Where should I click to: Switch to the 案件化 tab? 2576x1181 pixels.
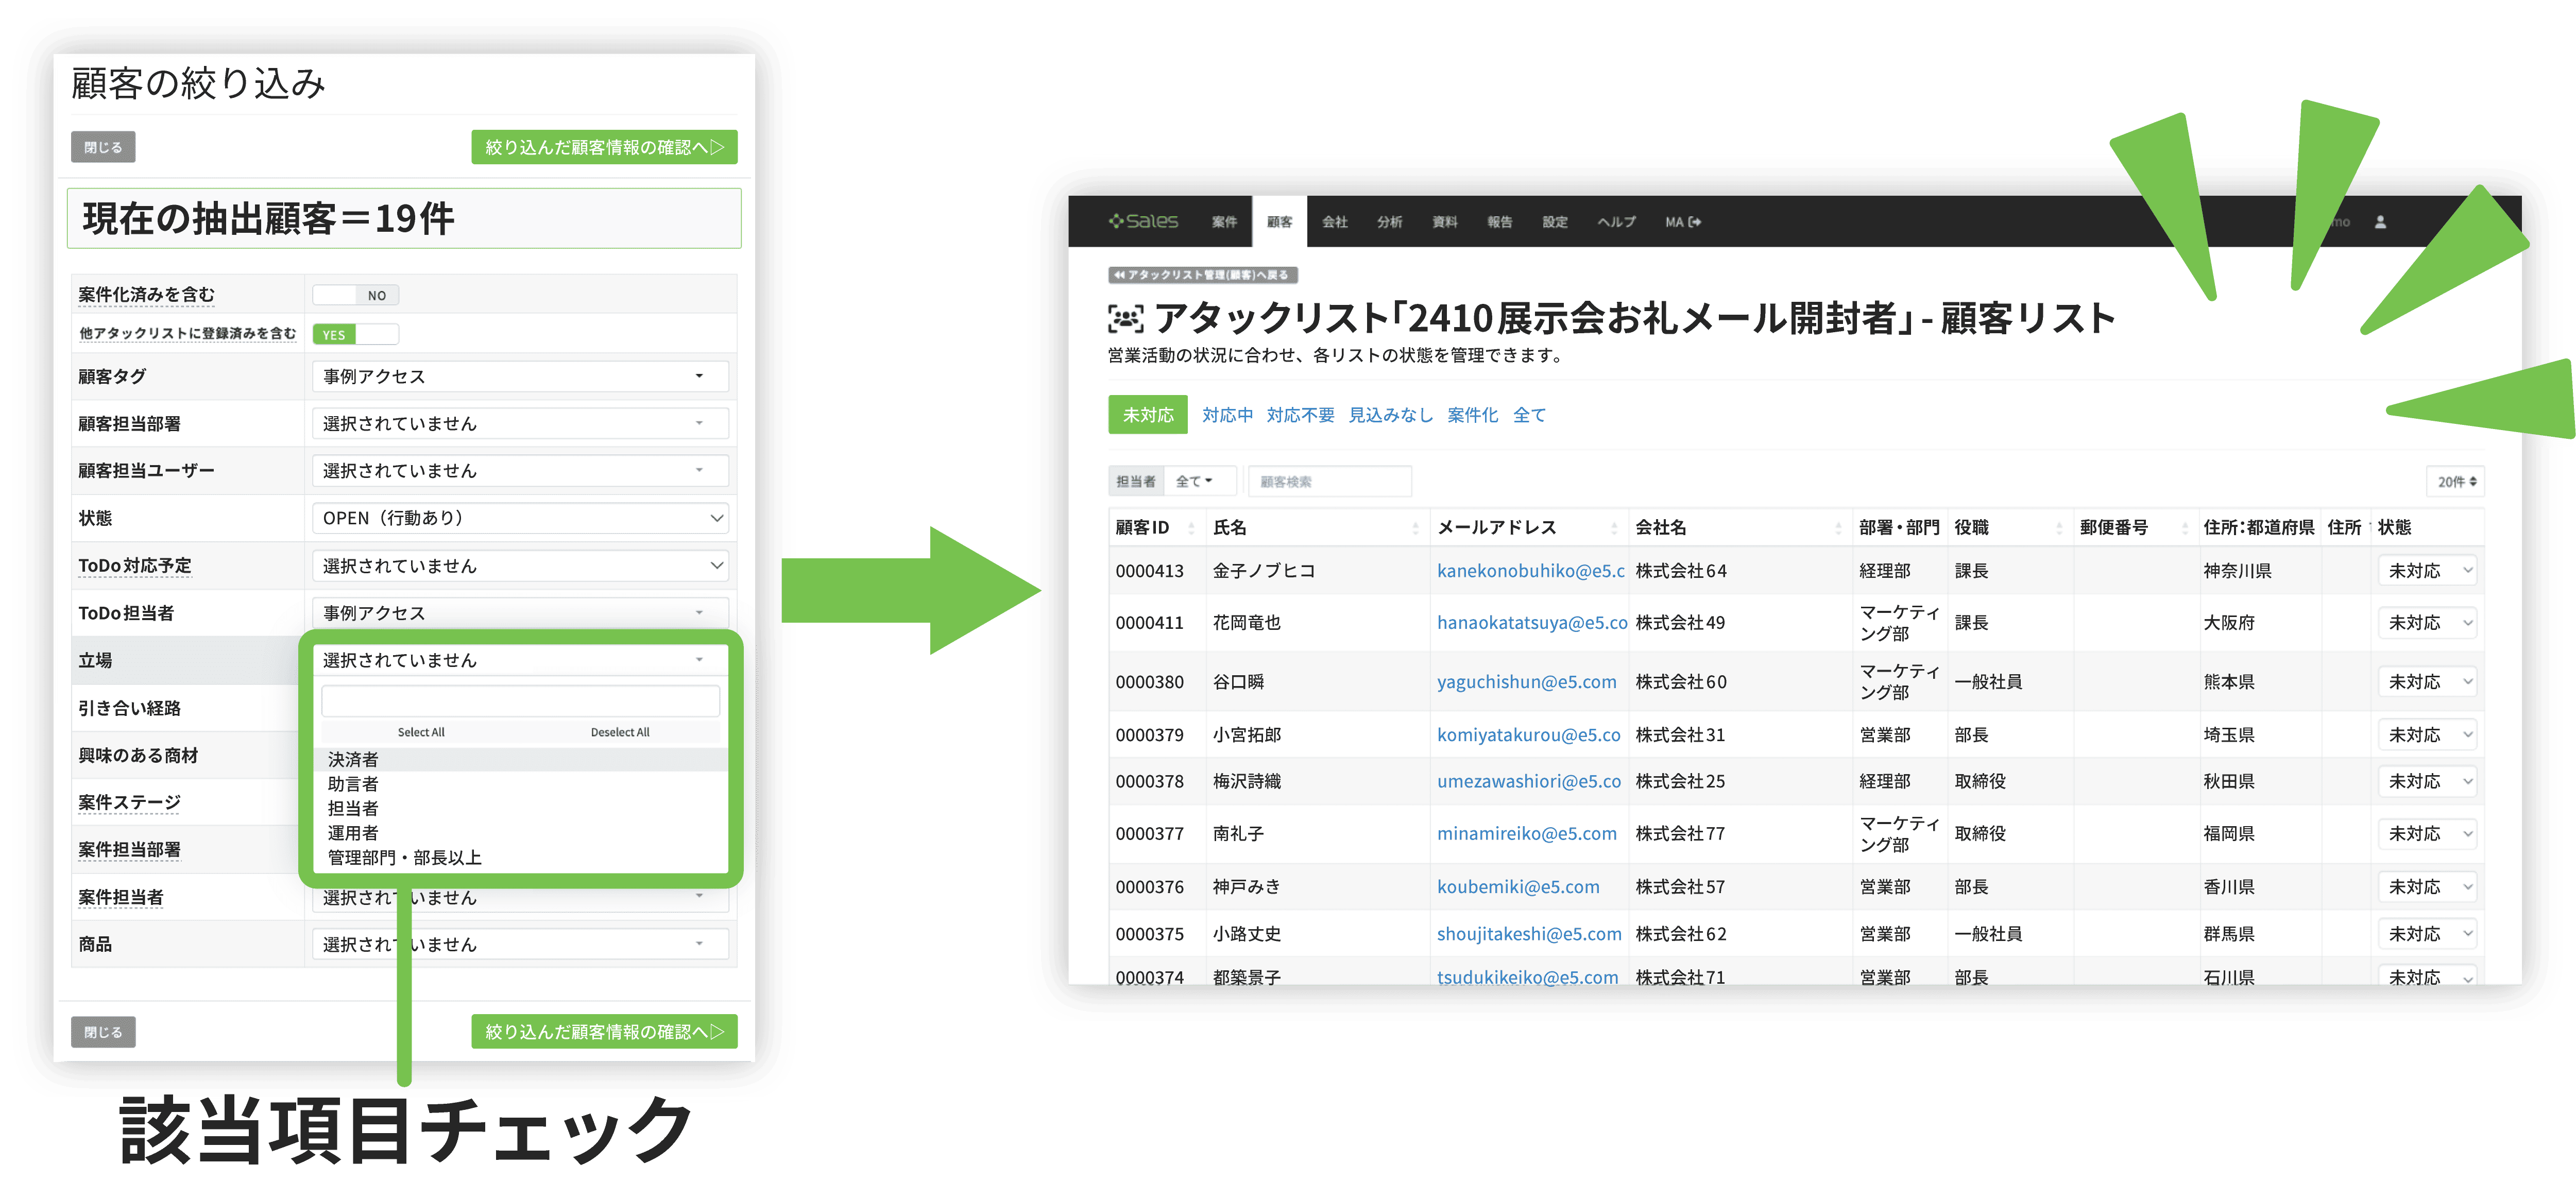pos(1472,415)
